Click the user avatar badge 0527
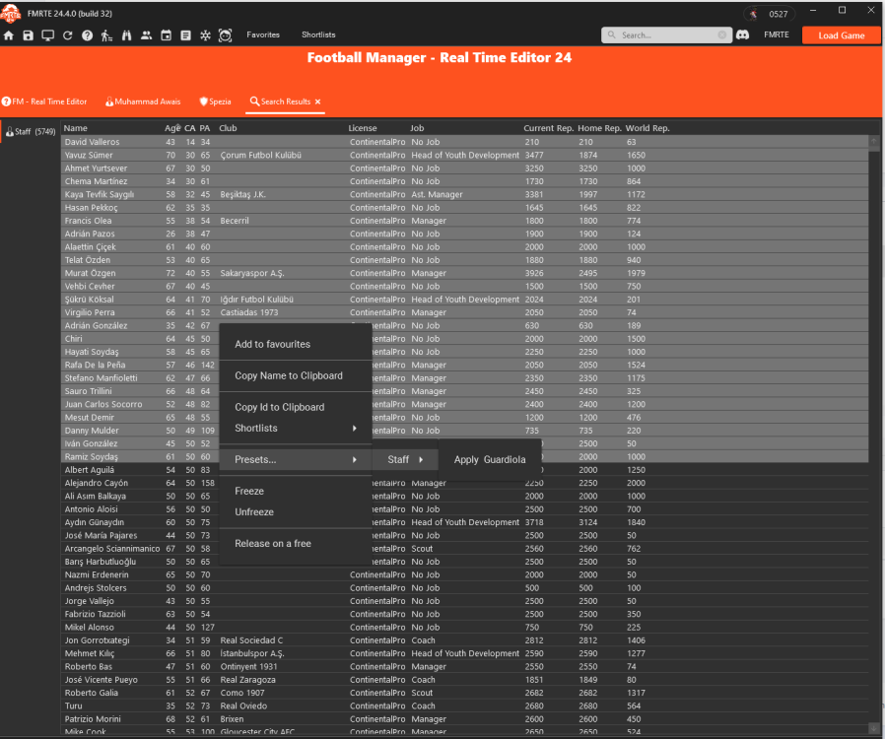This screenshot has width=885, height=739. pyautogui.click(x=770, y=14)
